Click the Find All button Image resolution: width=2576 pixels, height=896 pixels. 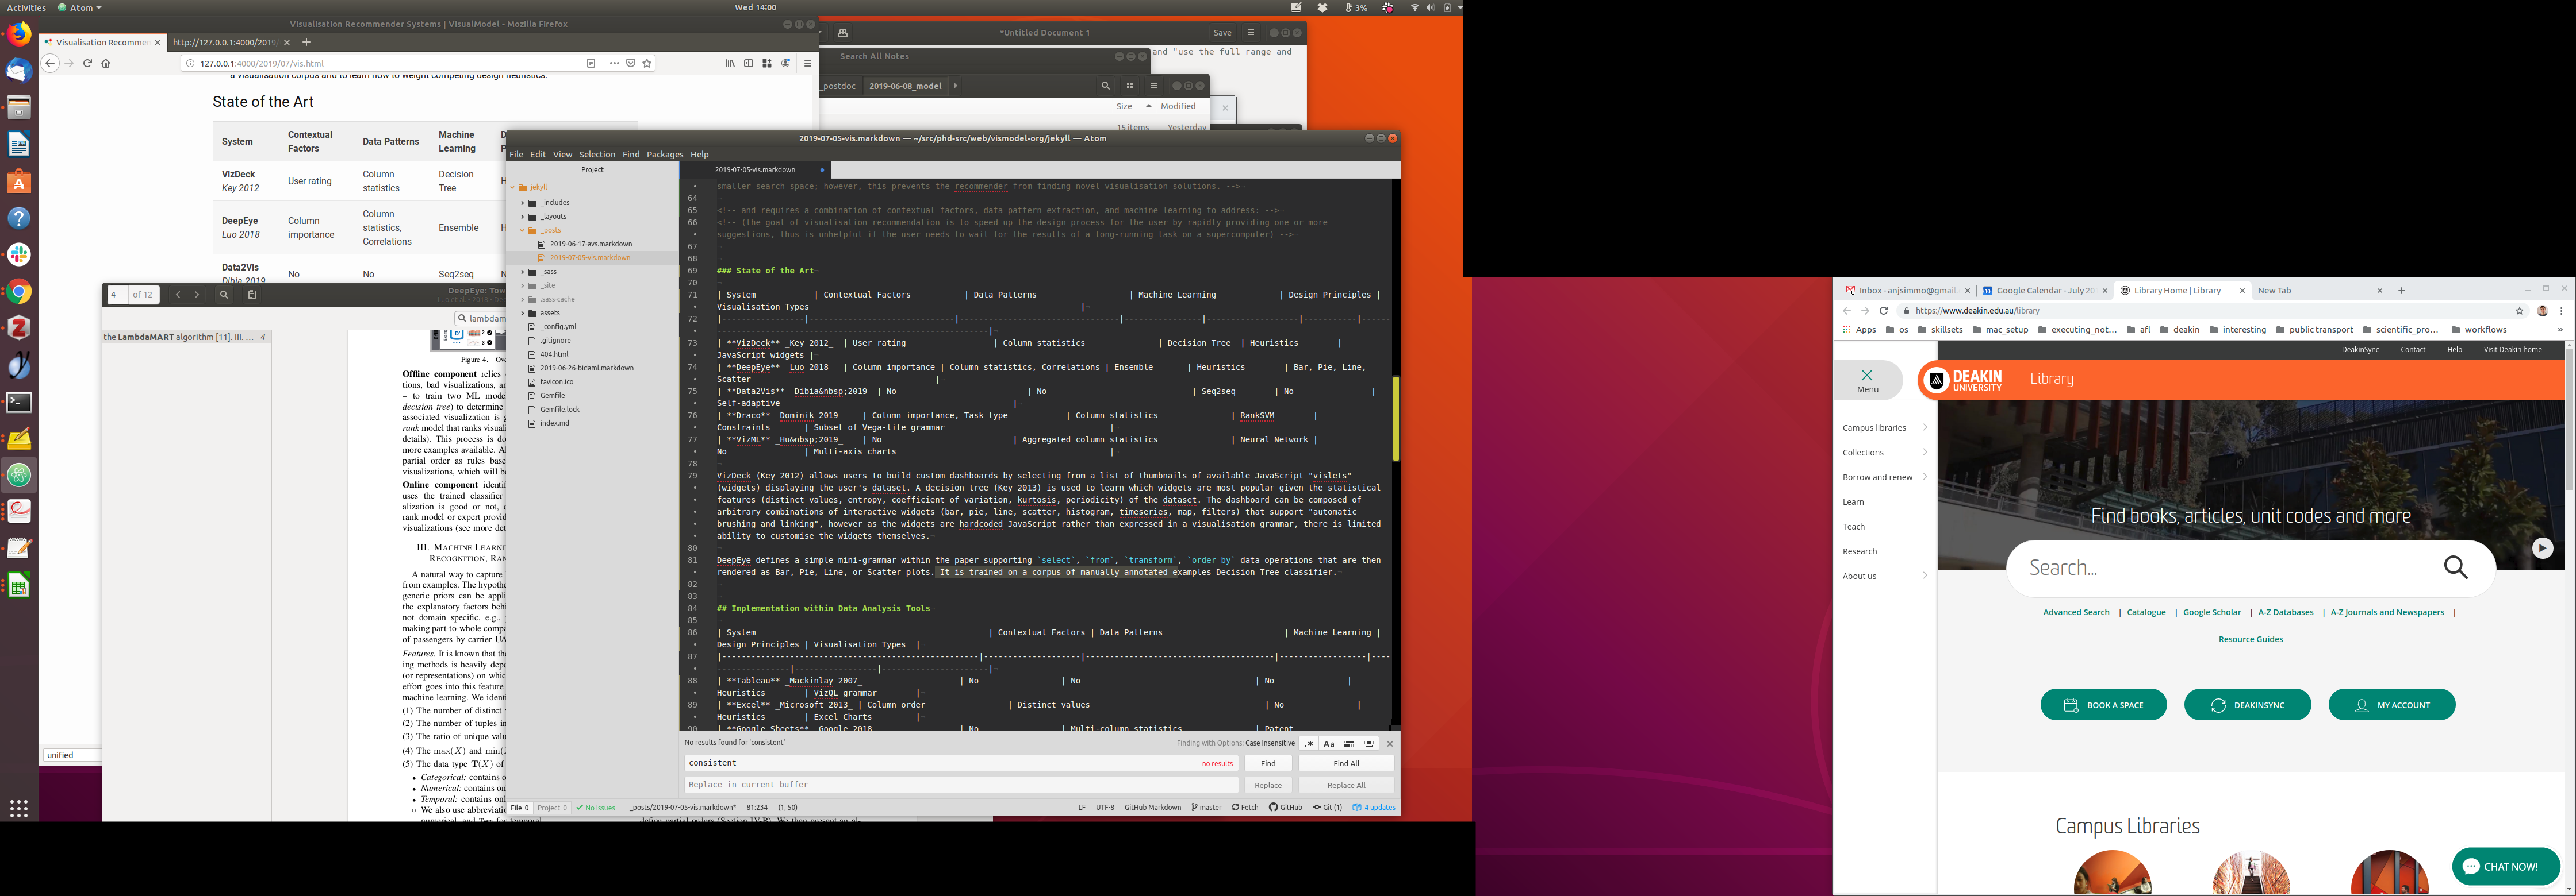pyautogui.click(x=1346, y=763)
